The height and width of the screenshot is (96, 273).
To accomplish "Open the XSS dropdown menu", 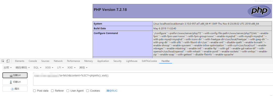I will tap(49, 67).
